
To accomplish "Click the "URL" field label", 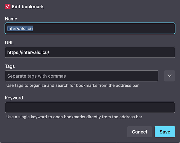I will pyautogui.click(x=9, y=43).
